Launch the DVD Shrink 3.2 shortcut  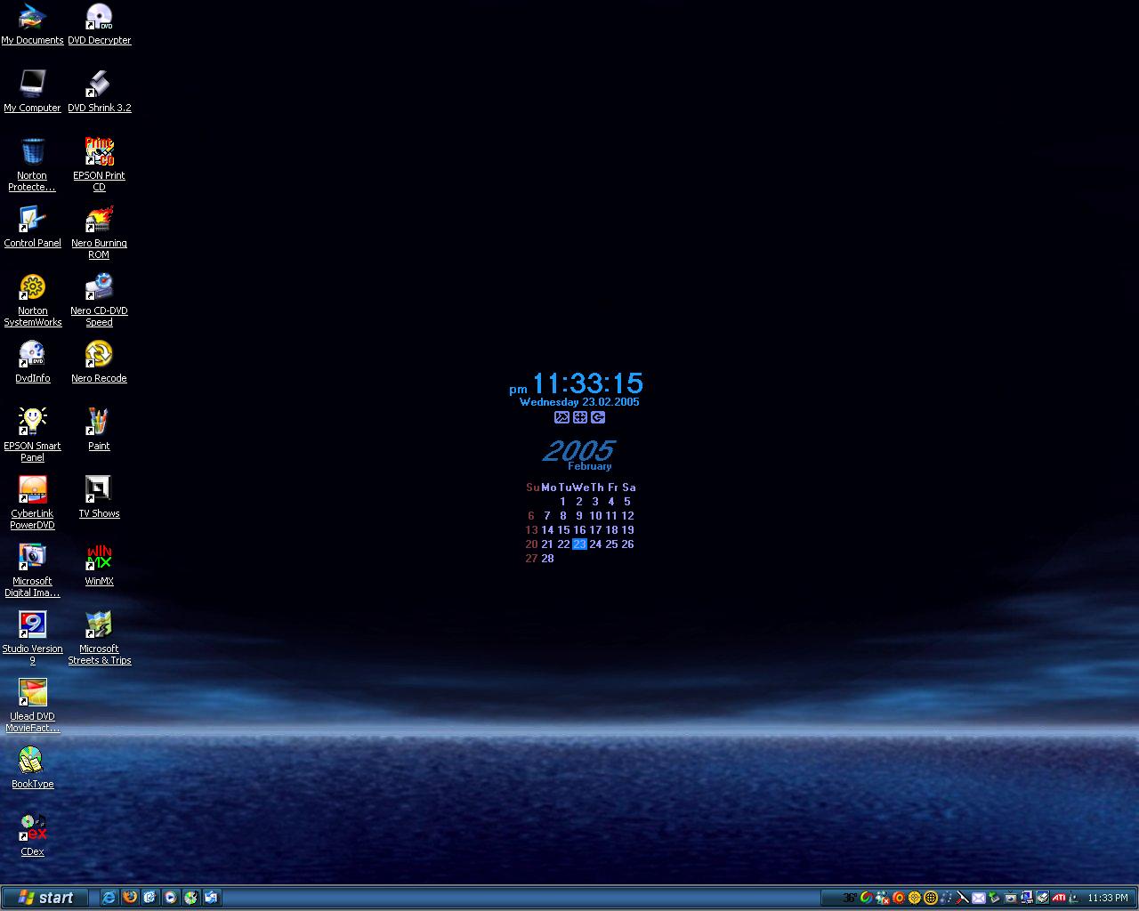click(x=99, y=92)
